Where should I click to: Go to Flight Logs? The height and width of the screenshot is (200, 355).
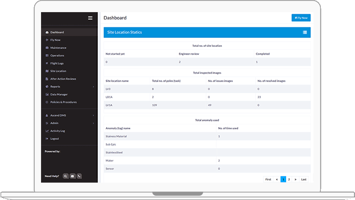(x=69, y=63)
